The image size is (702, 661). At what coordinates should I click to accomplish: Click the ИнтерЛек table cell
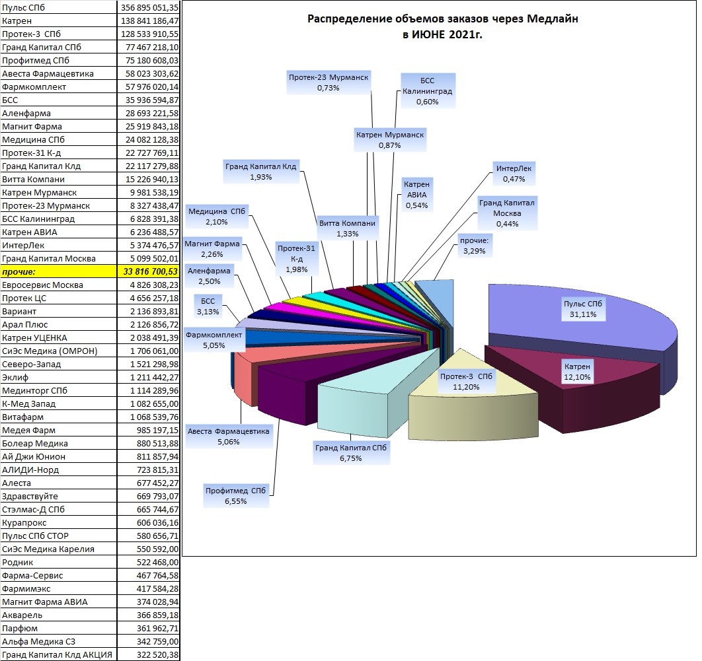[59, 245]
